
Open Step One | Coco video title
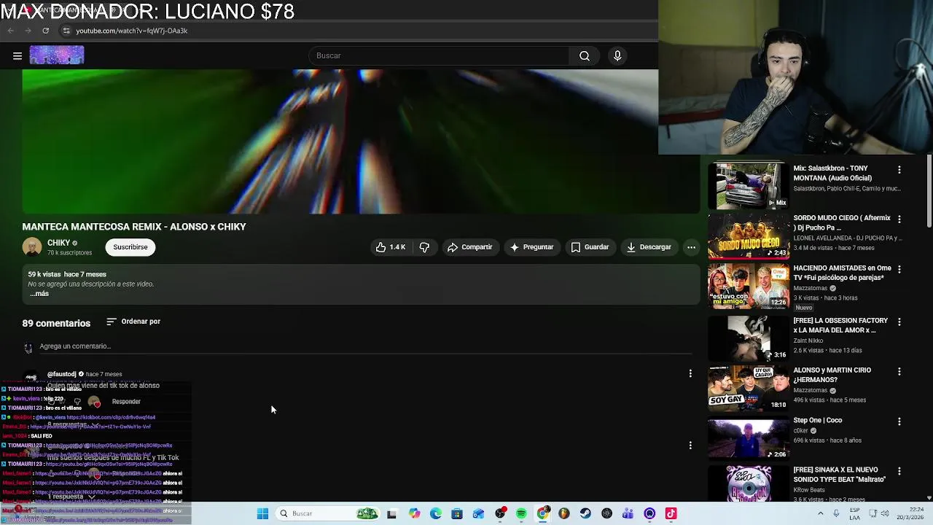(x=817, y=421)
